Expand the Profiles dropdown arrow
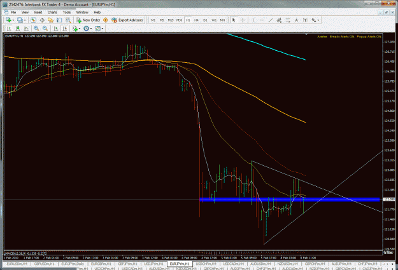398x270 pixels. [25, 20]
